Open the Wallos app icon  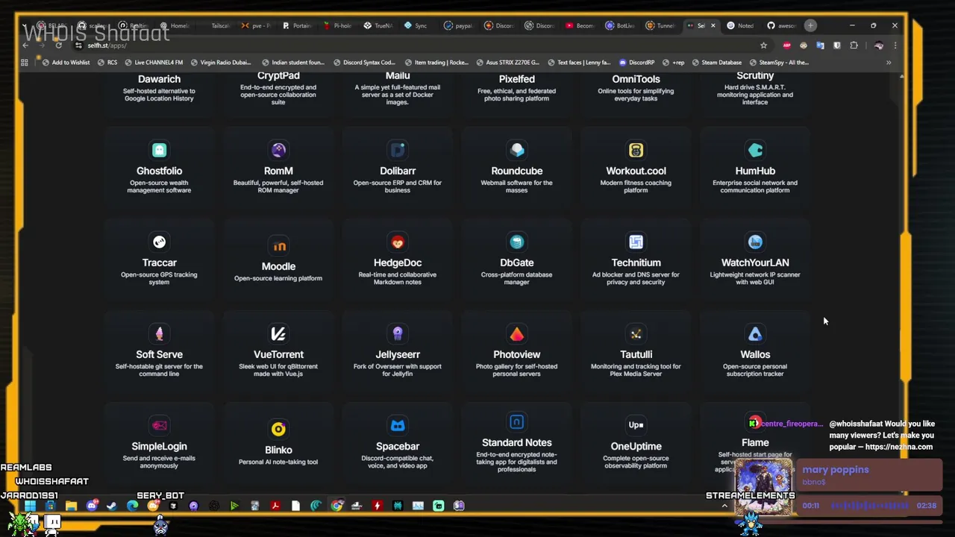pos(755,333)
